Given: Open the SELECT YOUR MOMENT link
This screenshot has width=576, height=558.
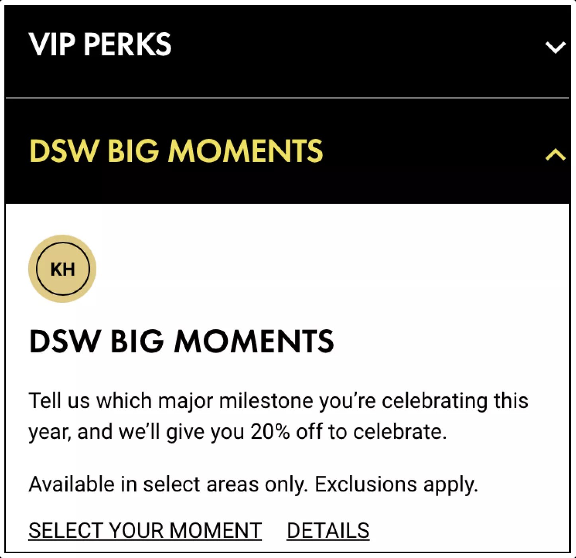Looking at the screenshot, I should pos(145,531).
